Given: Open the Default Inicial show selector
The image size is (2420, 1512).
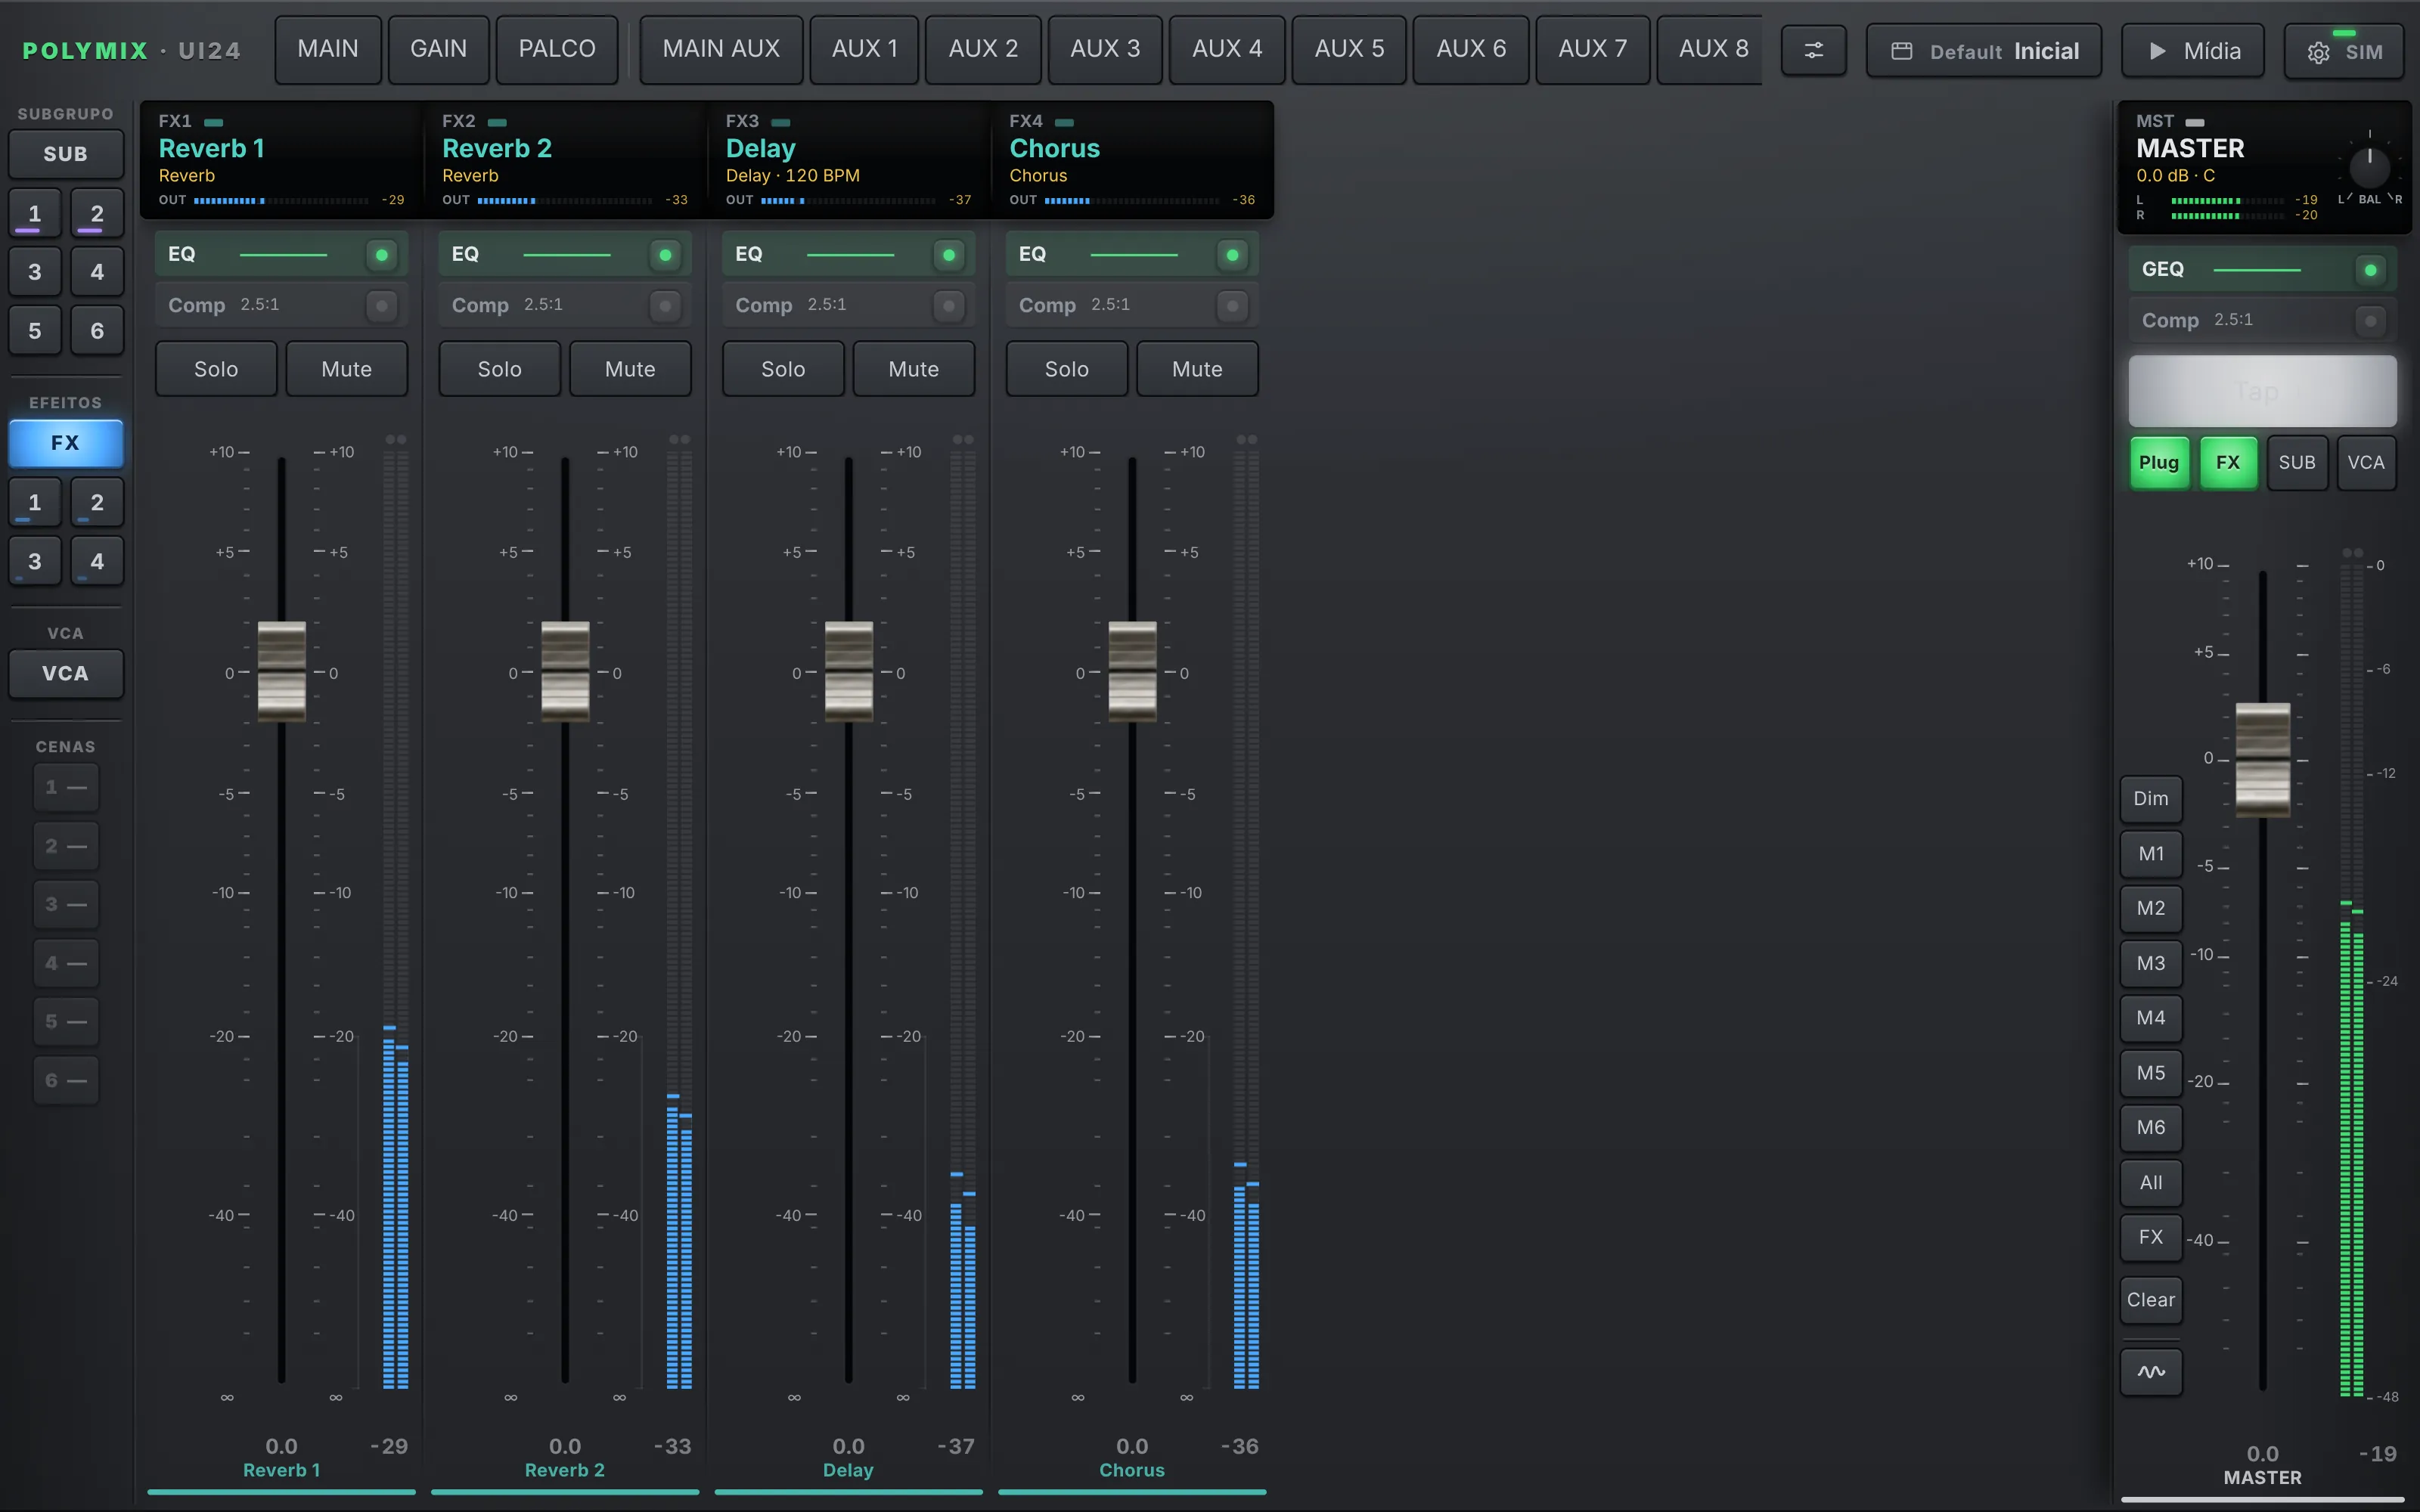Looking at the screenshot, I should tap(1984, 51).
